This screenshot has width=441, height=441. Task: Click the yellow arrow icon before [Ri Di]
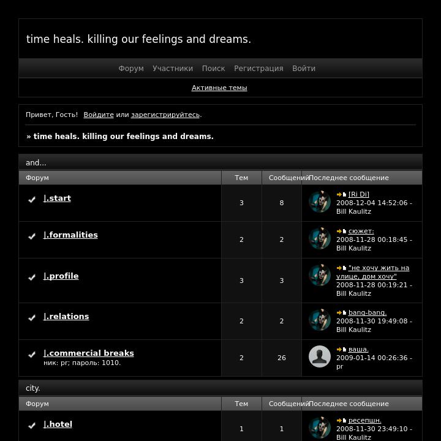point(339,194)
